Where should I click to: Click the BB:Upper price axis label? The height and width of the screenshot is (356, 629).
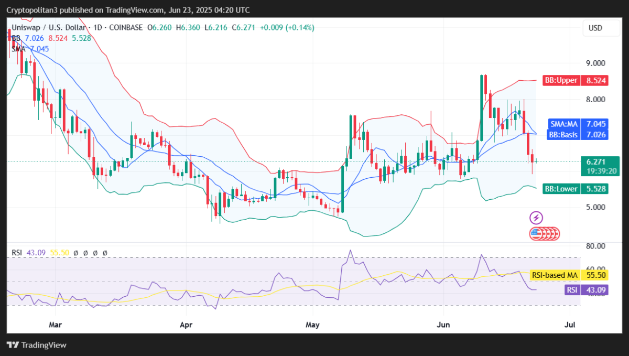[x=561, y=80]
